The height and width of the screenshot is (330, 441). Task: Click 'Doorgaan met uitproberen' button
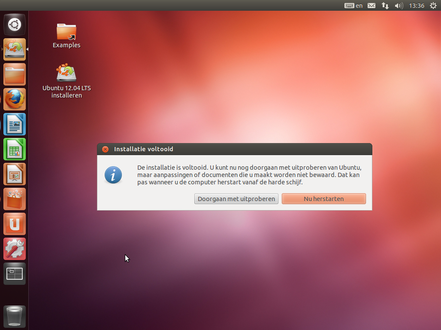click(236, 199)
